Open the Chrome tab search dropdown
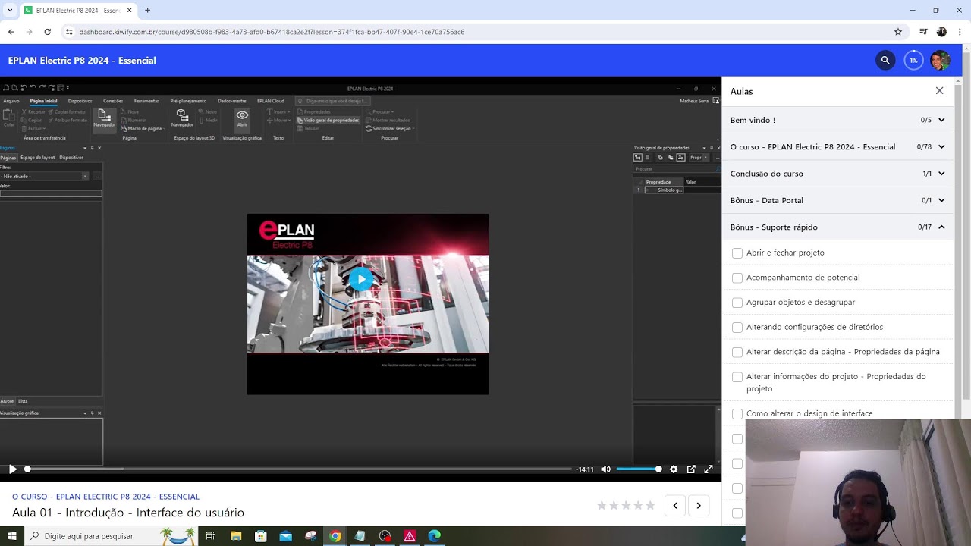Image resolution: width=971 pixels, height=546 pixels. [x=10, y=11]
